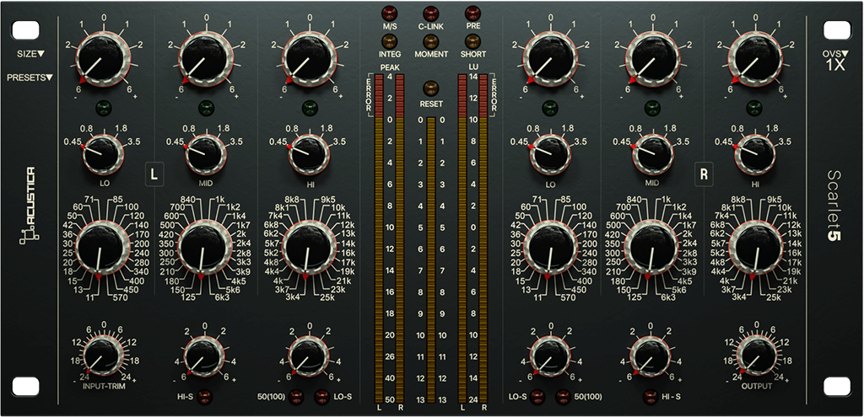864x417 pixels.
Task: Click the LU meter label
Action: 472,68
